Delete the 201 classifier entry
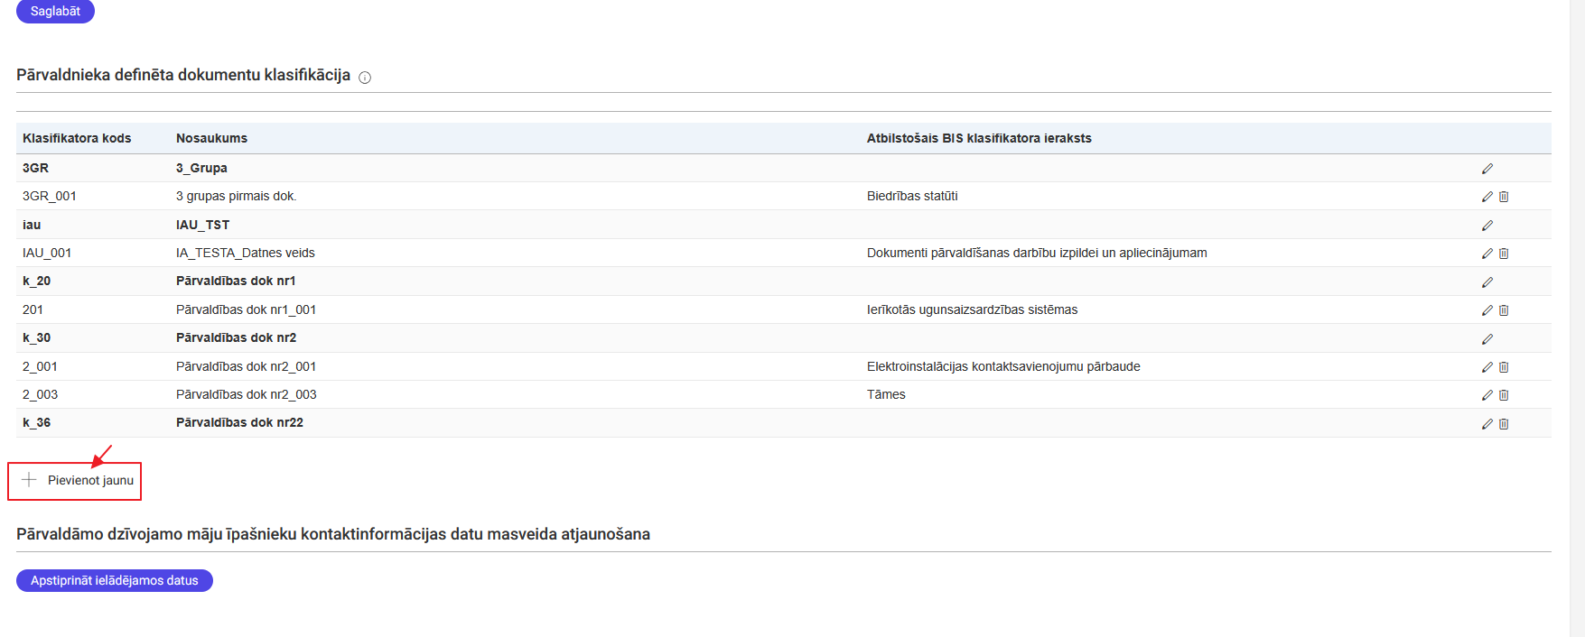The image size is (1585, 637). pos(1504,310)
